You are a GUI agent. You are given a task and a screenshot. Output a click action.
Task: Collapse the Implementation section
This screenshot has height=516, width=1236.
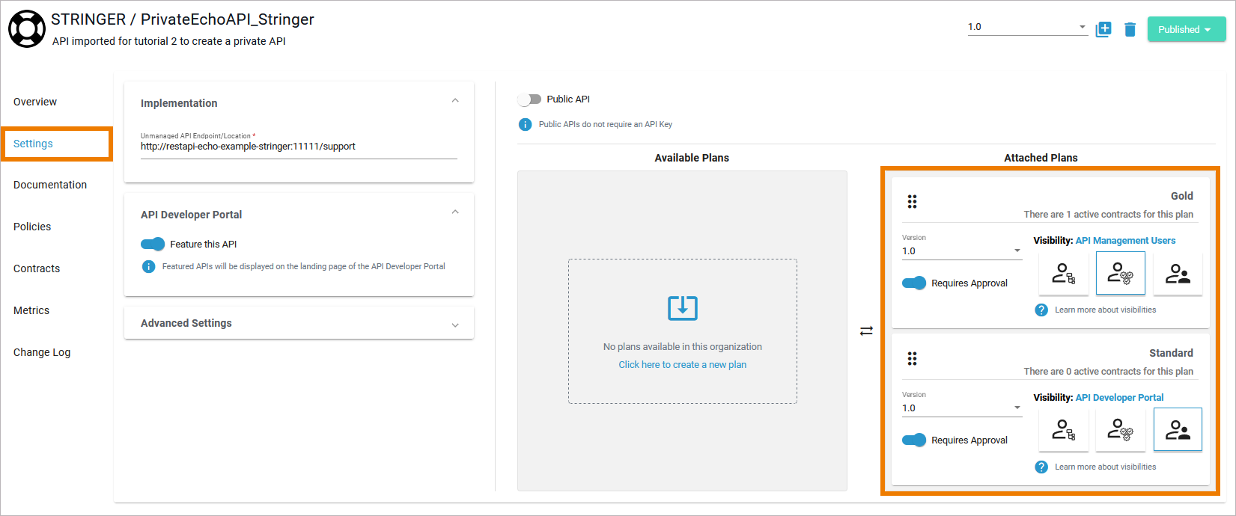(455, 101)
